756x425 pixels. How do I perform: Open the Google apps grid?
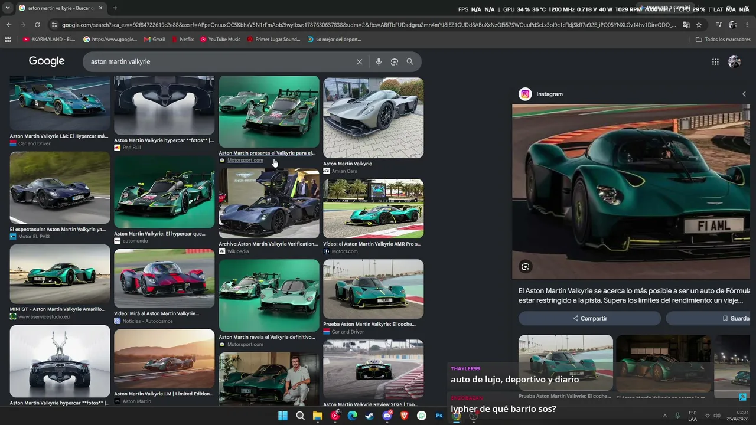coord(715,62)
